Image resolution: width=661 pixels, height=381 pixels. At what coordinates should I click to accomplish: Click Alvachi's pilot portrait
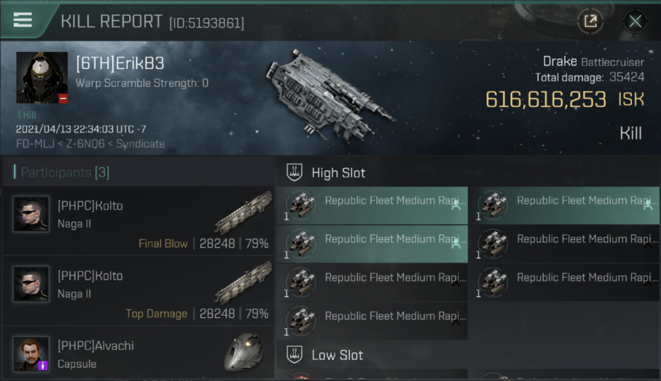point(31,354)
